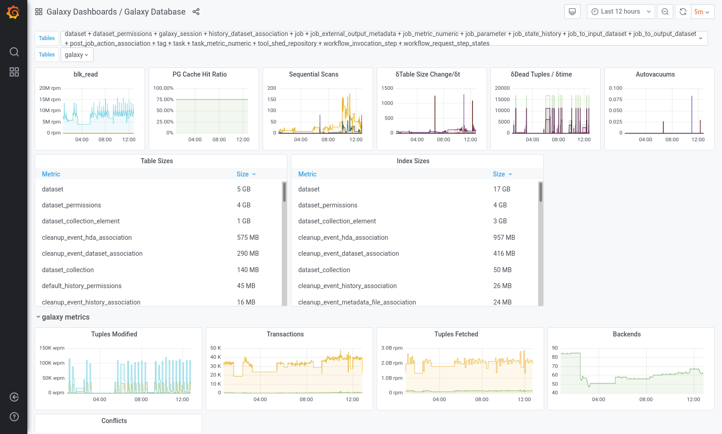Refresh the dashboard now
Screen dimensions: 722x434
click(683, 12)
